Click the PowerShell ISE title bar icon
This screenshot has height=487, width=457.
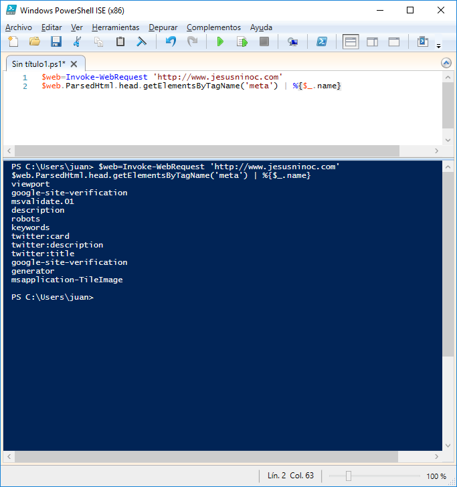[x=11, y=10]
